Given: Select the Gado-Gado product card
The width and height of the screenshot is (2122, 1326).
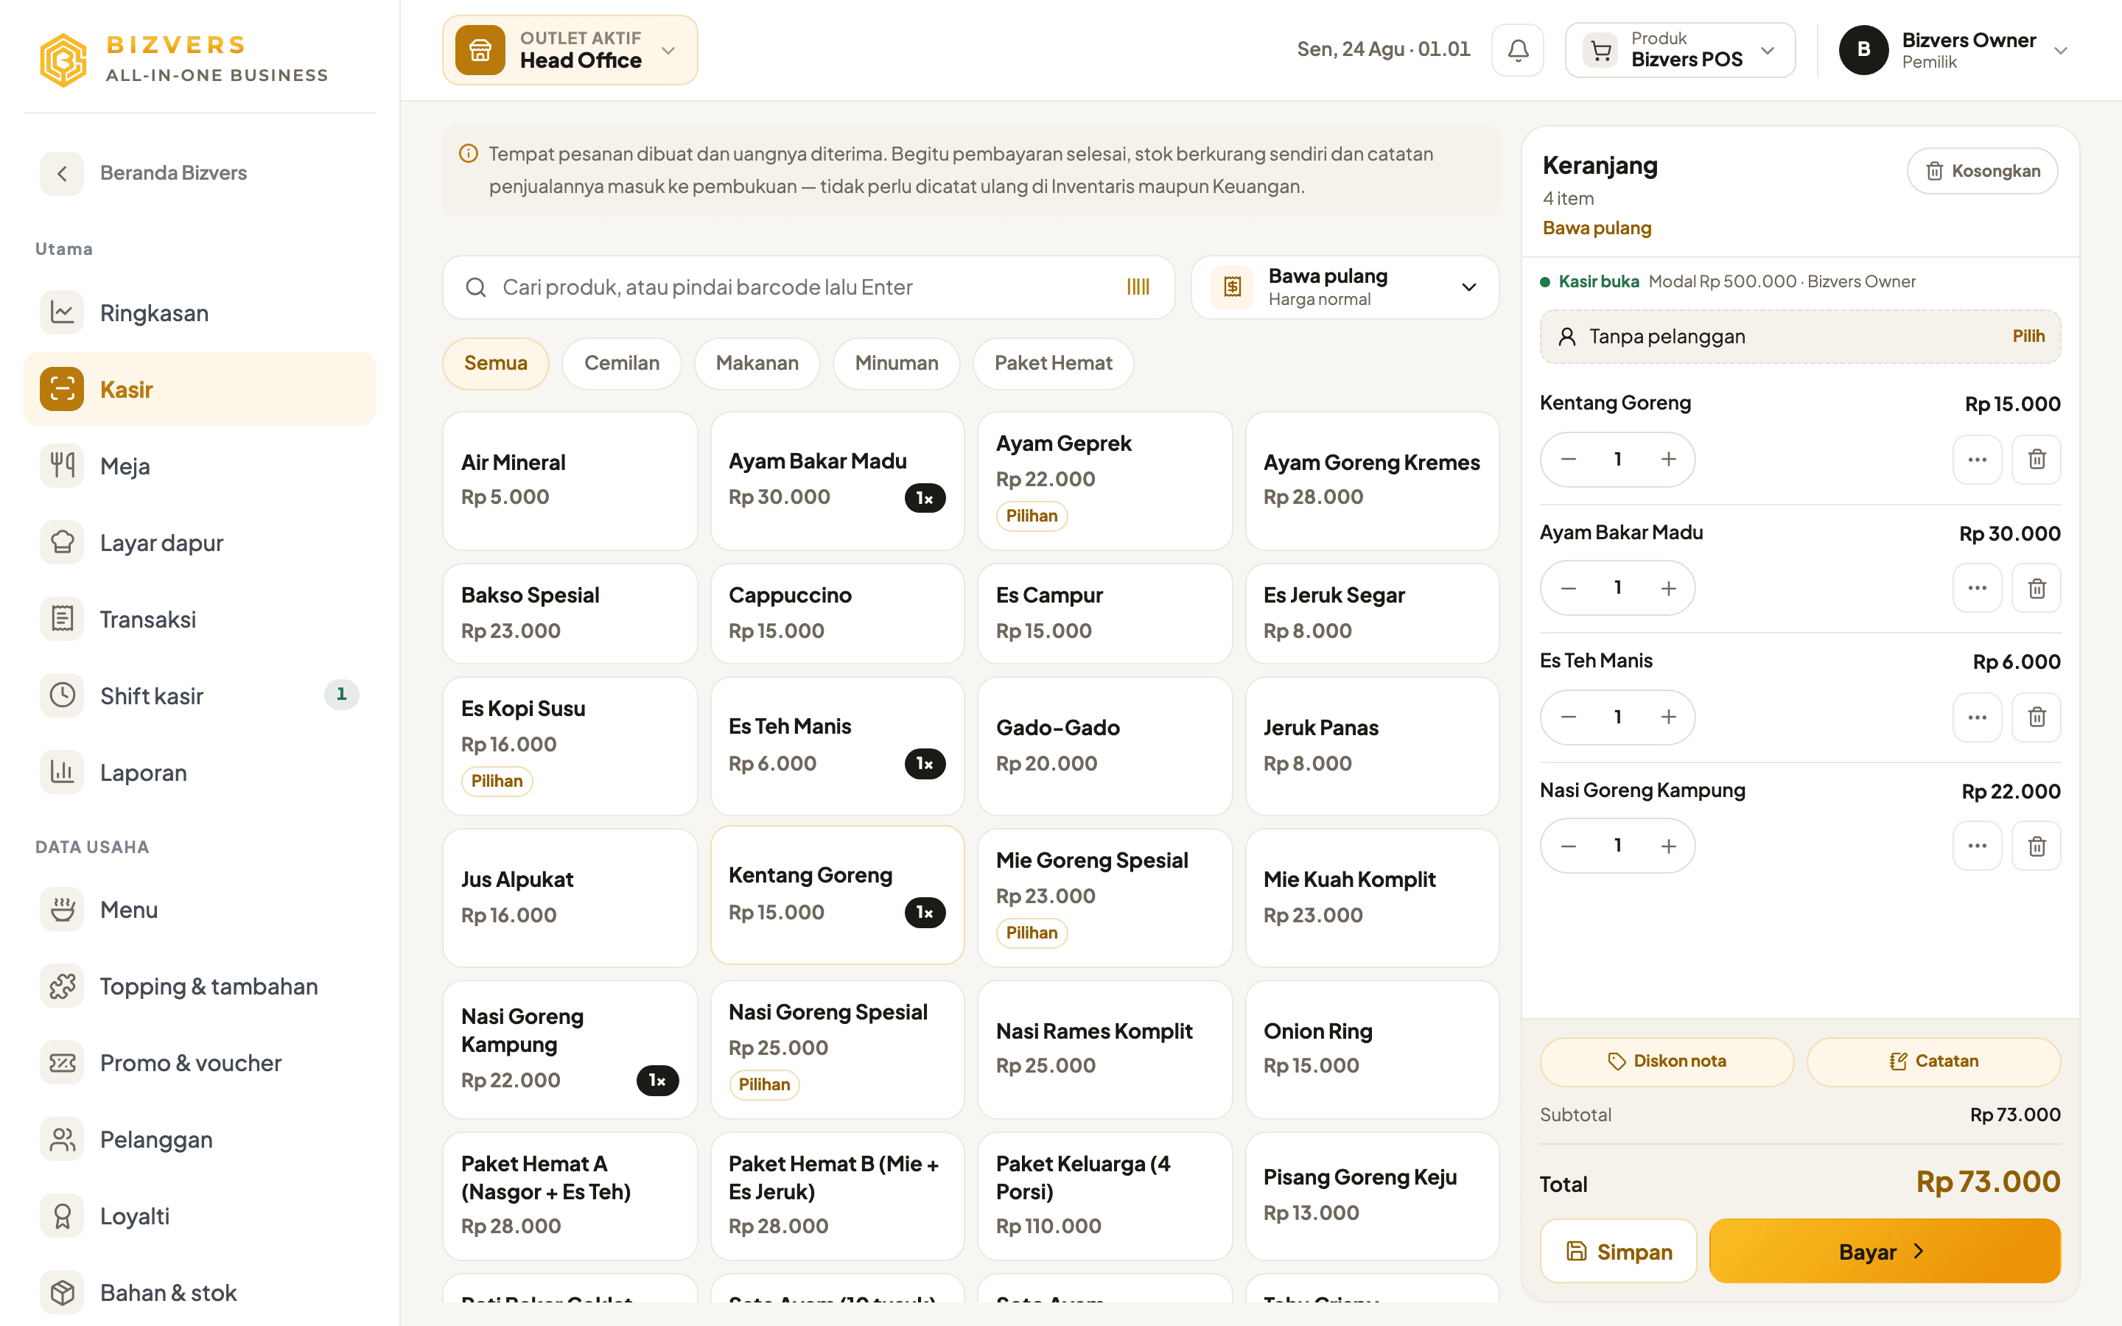Looking at the screenshot, I should pyautogui.click(x=1105, y=746).
